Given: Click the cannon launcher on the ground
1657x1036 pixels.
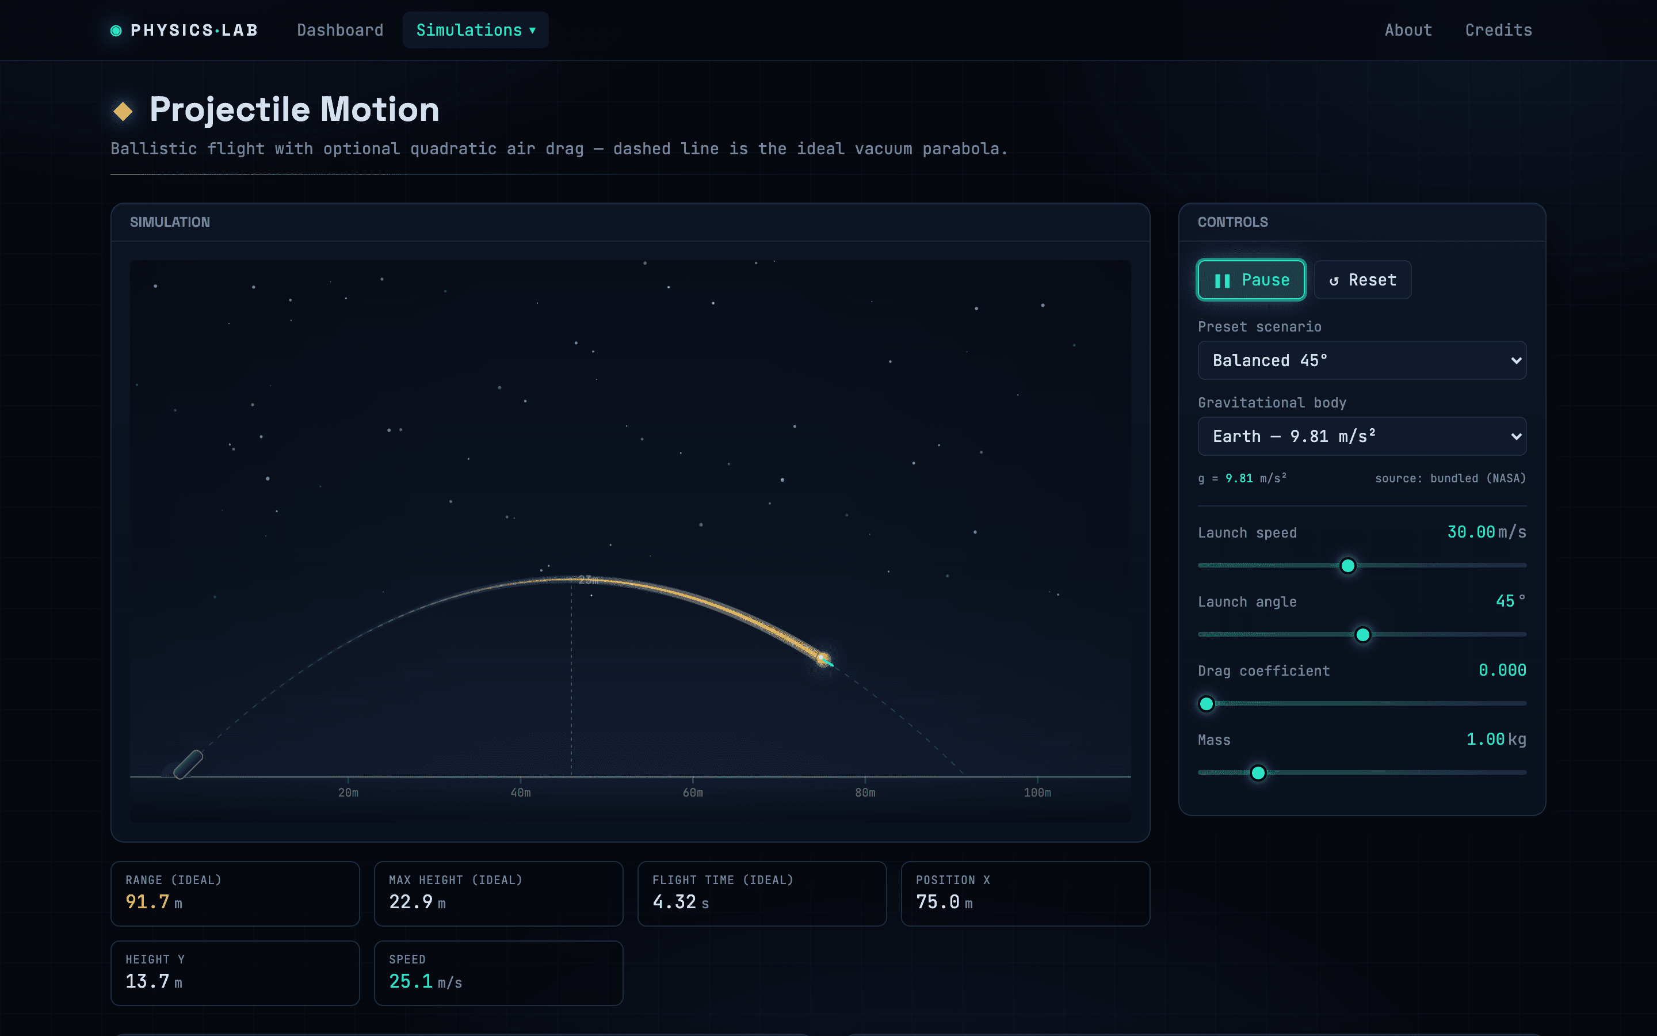Looking at the screenshot, I should [x=188, y=765].
